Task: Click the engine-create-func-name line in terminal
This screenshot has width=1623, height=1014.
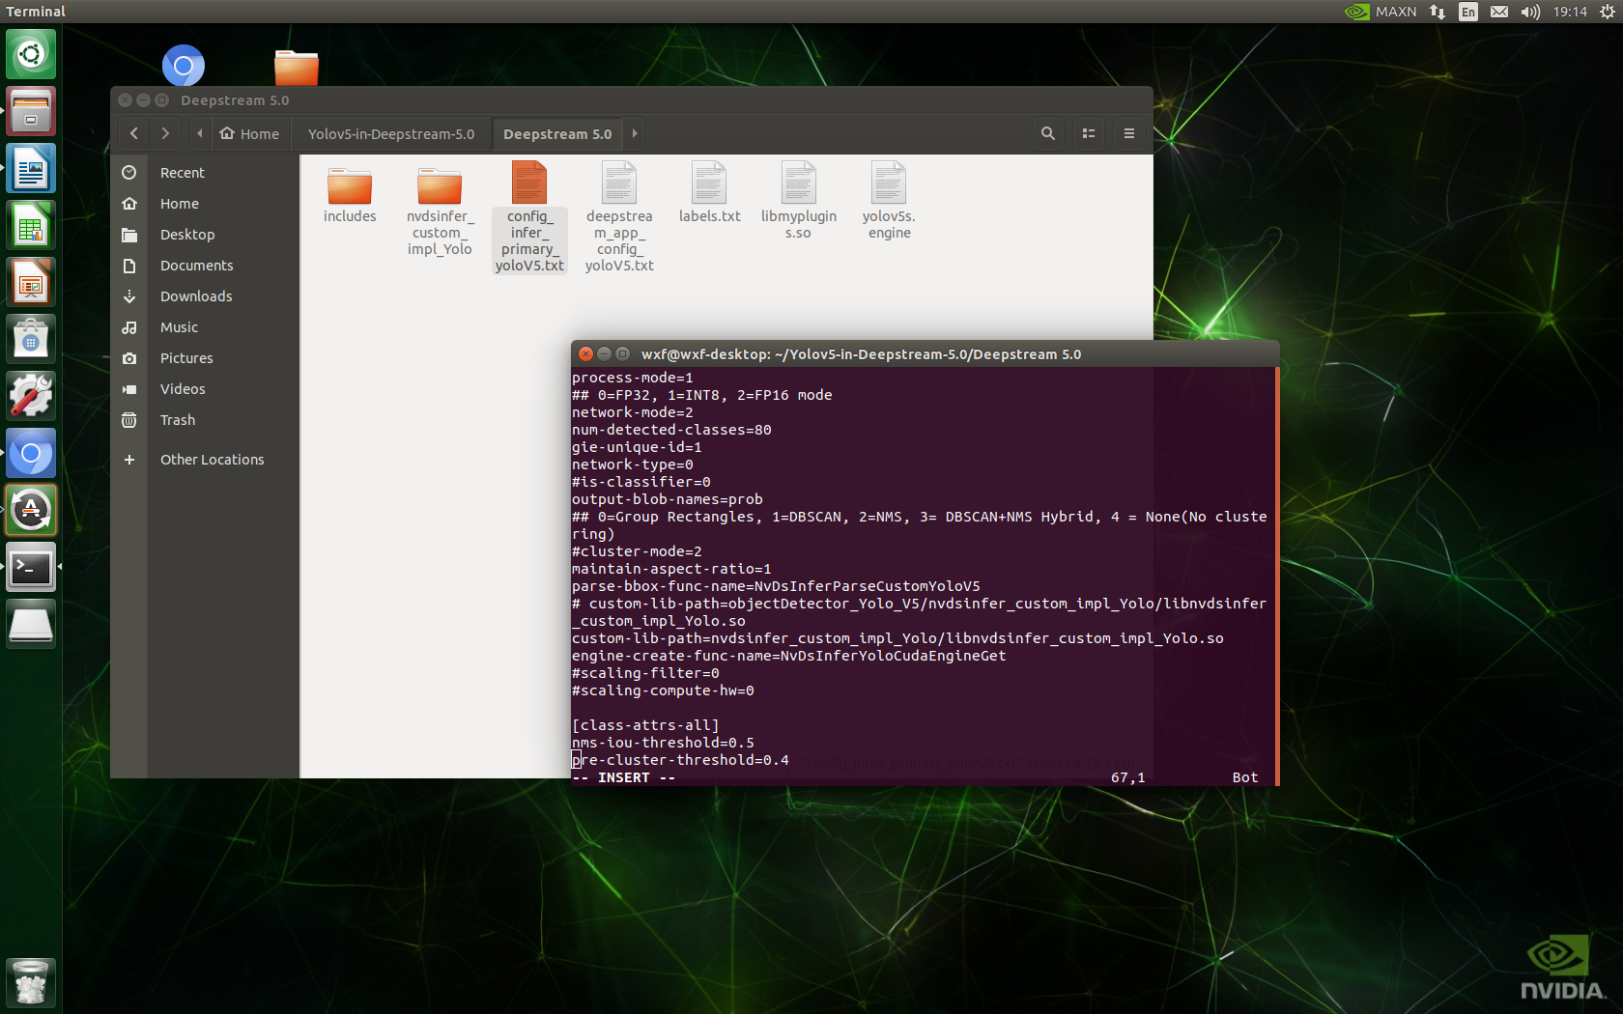Action: point(788,656)
